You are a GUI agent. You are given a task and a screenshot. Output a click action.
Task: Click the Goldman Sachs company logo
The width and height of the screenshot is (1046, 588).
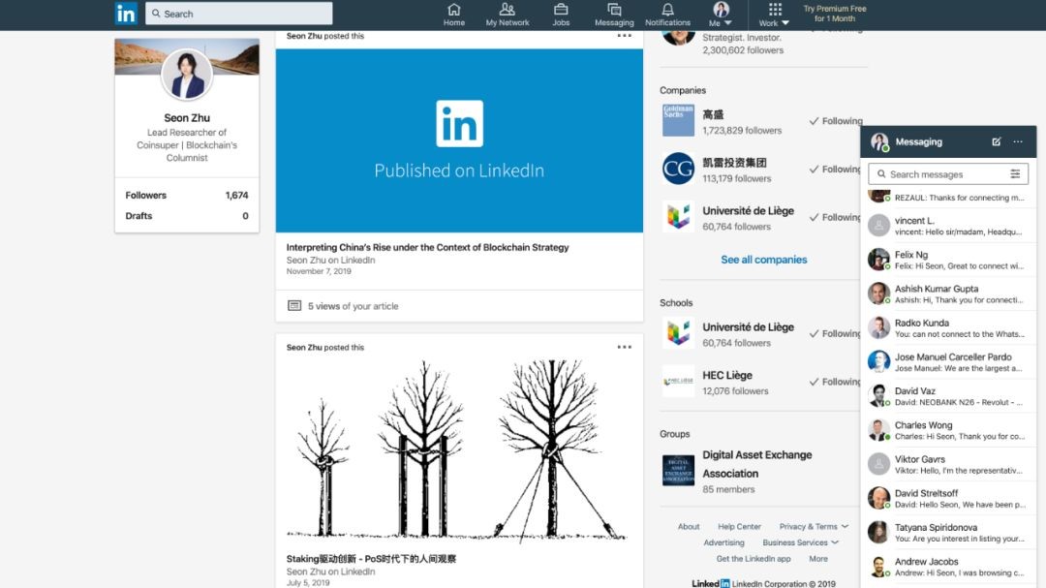click(678, 120)
